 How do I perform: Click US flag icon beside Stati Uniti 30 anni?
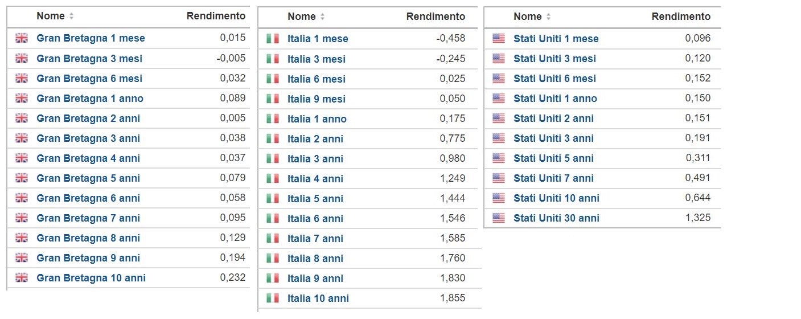(499, 218)
